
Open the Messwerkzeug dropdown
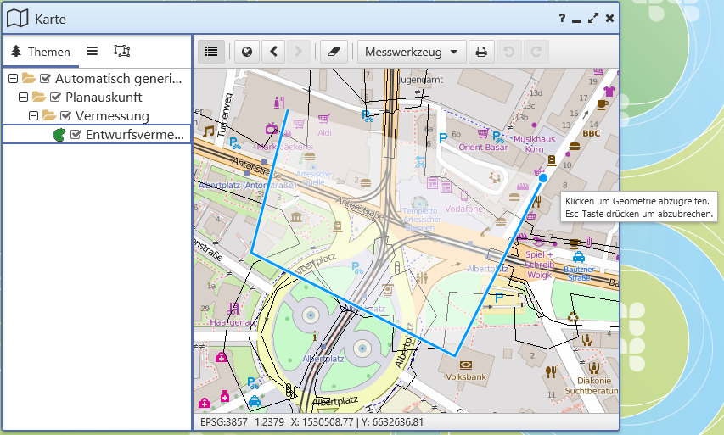(x=412, y=52)
